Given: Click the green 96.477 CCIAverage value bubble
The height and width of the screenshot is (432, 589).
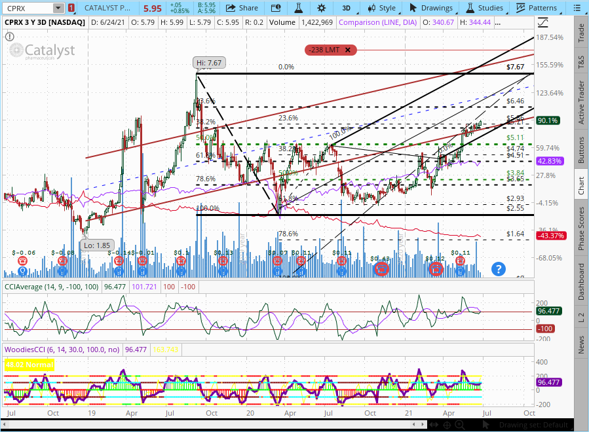Looking at the screenshot, I should [549, 311].
